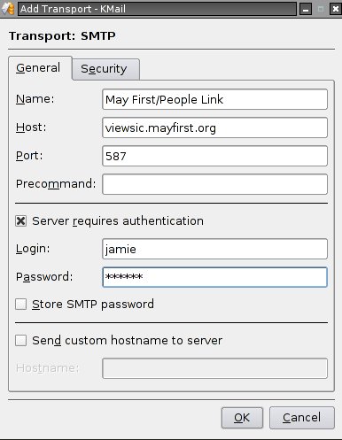Minimize the Add Transport window
The image size is (342, 440).
click(306, 9)
